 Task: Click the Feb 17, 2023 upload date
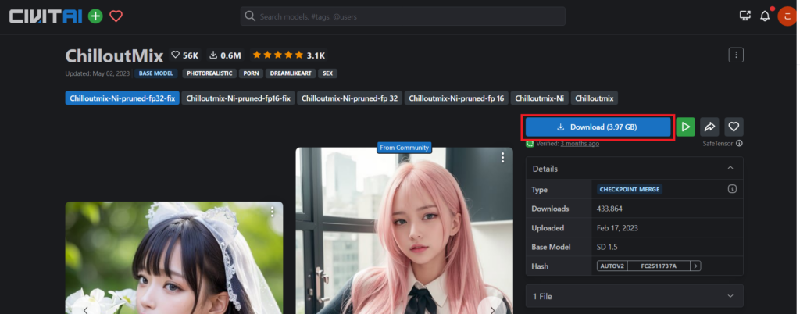(x=617, y=228)
